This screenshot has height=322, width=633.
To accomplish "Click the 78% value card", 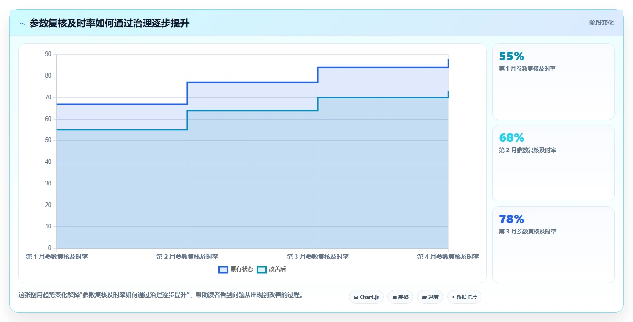I will [553, 245].
